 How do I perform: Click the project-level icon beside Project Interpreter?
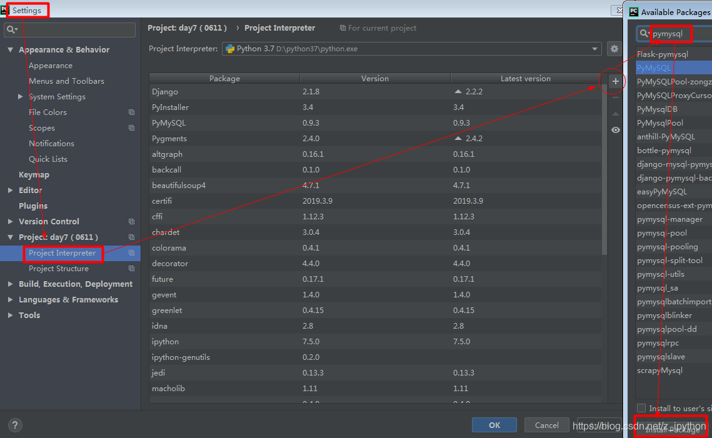click(x=131, y=253)
